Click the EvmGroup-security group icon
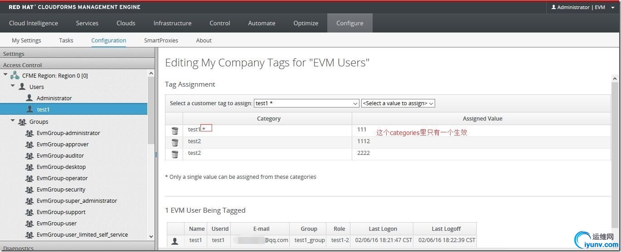The width and height of the screenshot is (621, 252). pyautogui.click(x=29, y=190)
